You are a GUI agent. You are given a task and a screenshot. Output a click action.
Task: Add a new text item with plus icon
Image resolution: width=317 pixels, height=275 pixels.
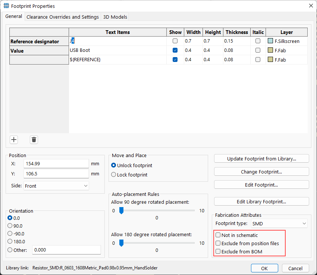click(x=14, y=140)
